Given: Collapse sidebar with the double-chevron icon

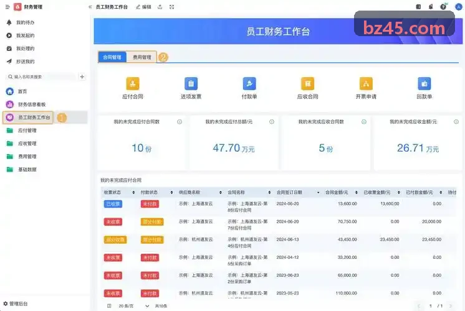Looking at the screenshot, I should (90, 7).
